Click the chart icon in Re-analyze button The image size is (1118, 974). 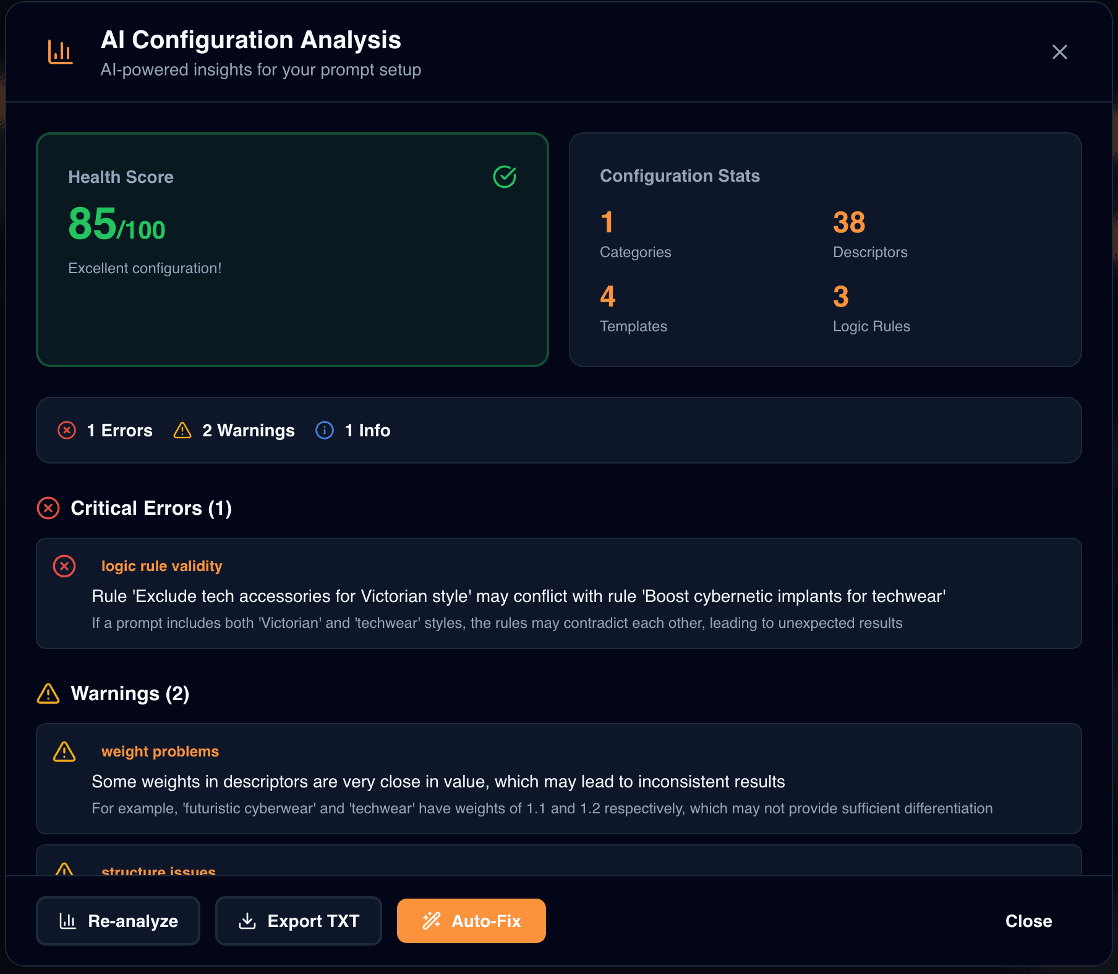69,921
